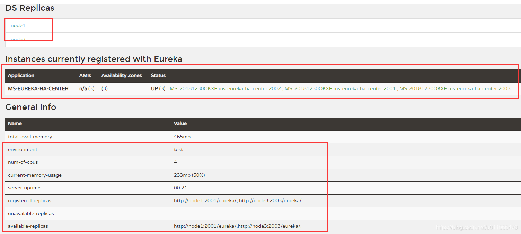Select the Availability Zones column header

pos(122,76)
